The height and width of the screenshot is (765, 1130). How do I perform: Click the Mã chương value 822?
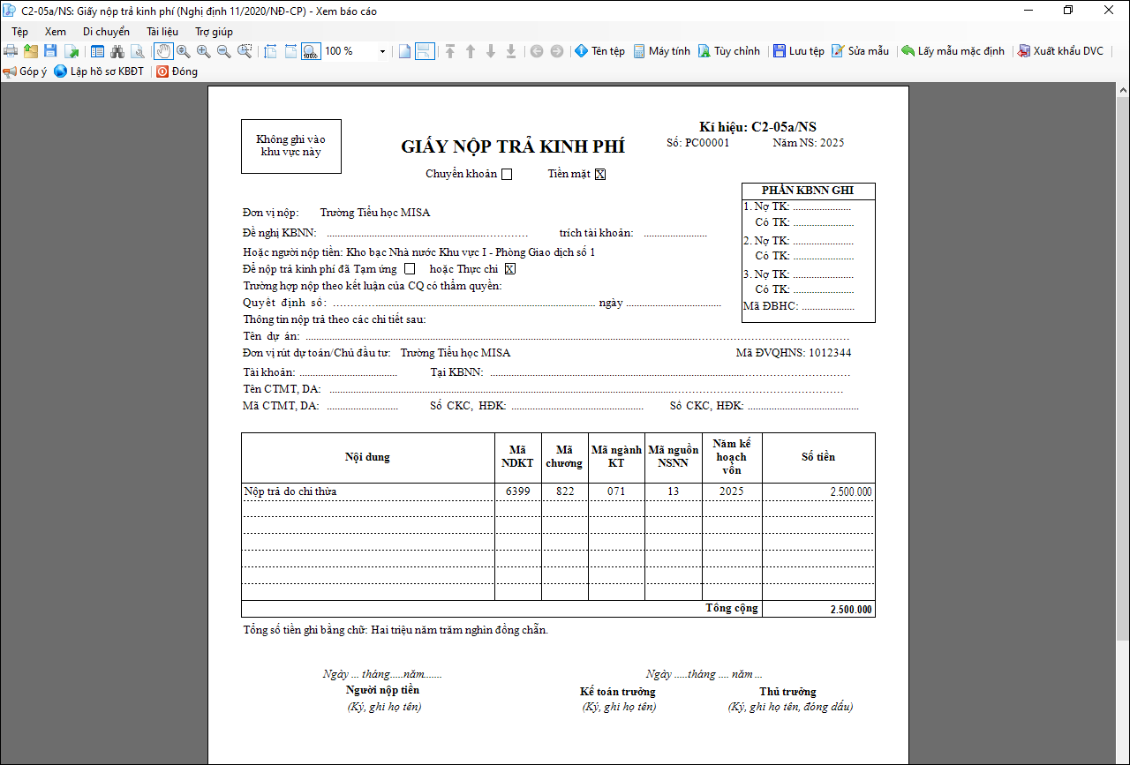coord(565,491)
